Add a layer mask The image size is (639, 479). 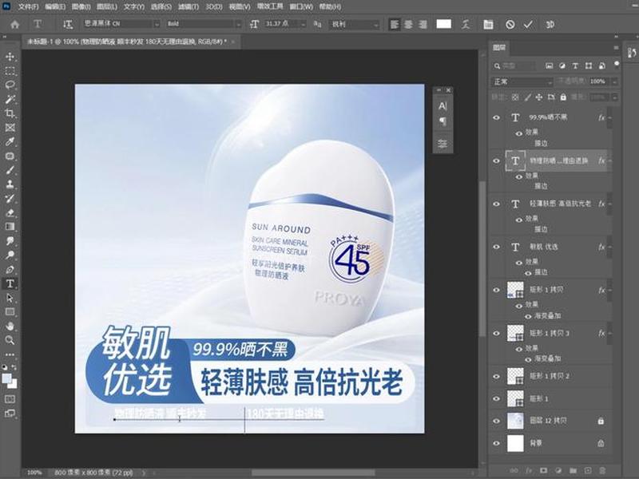(x=543, y=470)
